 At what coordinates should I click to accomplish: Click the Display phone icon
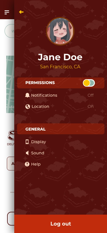point(27,142)
